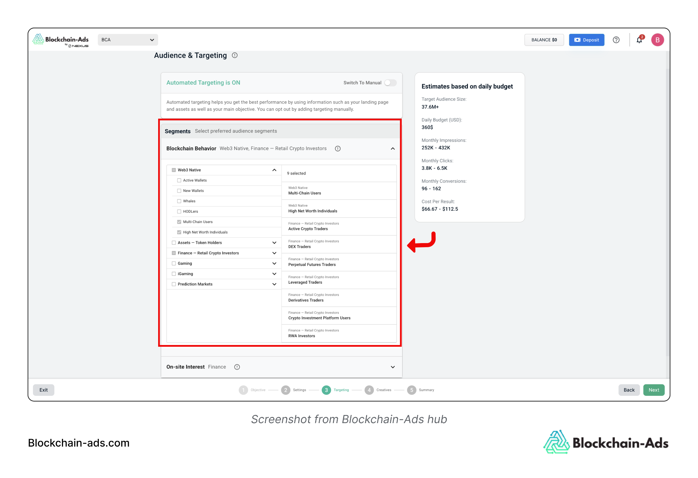
Task: Check the Active Wallets checkbox
Action: tap(179, 180)
